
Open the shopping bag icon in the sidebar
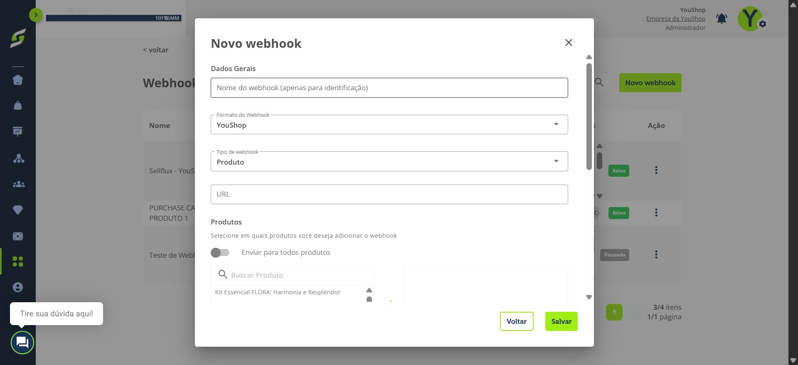[x=18, y=106]
